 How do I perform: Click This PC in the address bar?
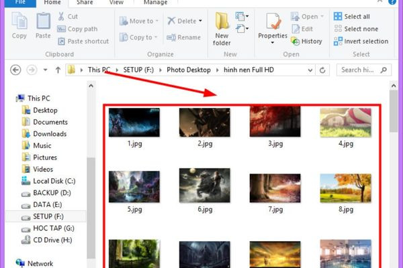(x=99, y=70)
